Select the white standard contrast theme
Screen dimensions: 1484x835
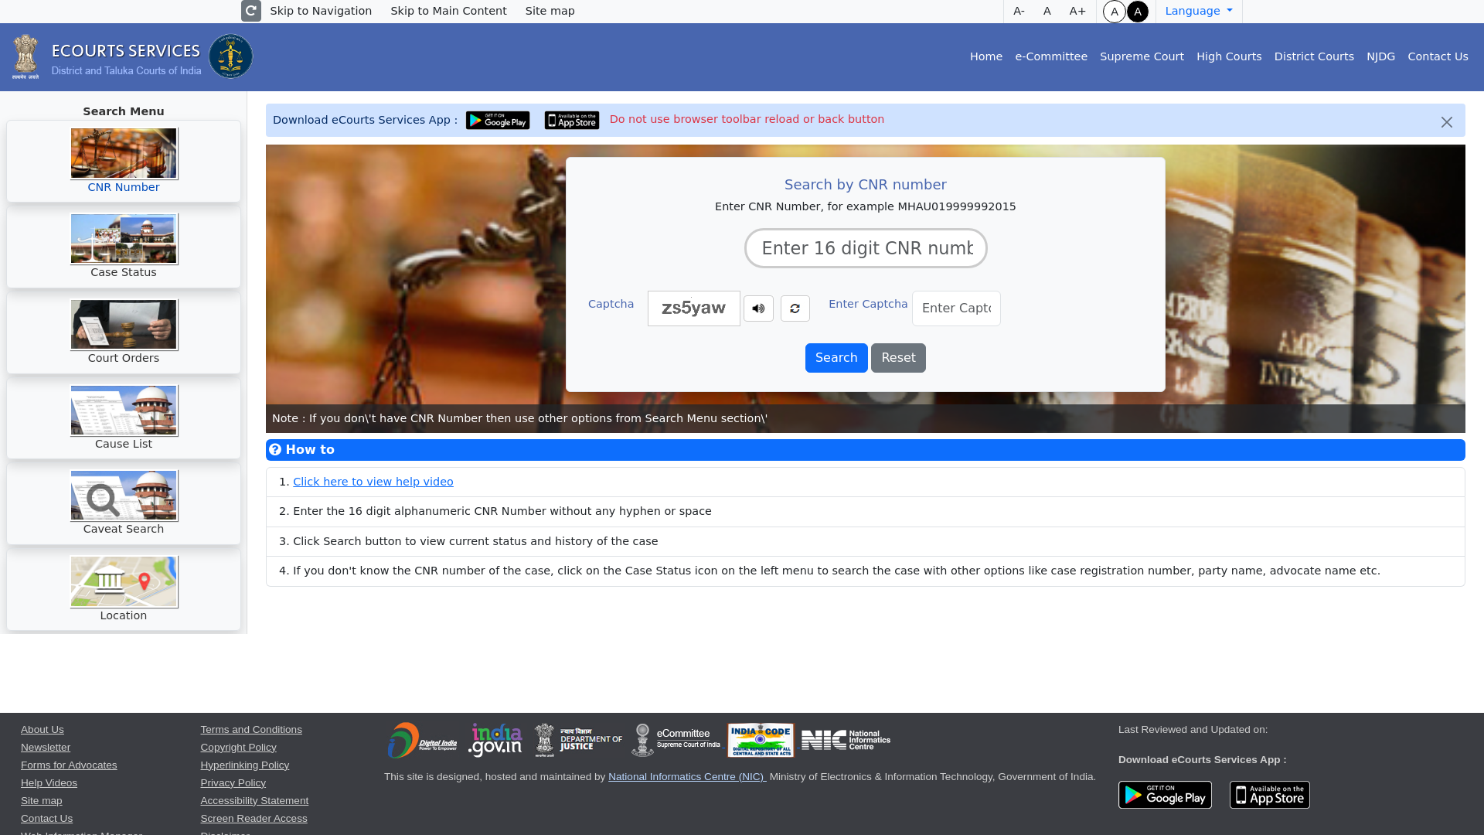click(1115, 12)
